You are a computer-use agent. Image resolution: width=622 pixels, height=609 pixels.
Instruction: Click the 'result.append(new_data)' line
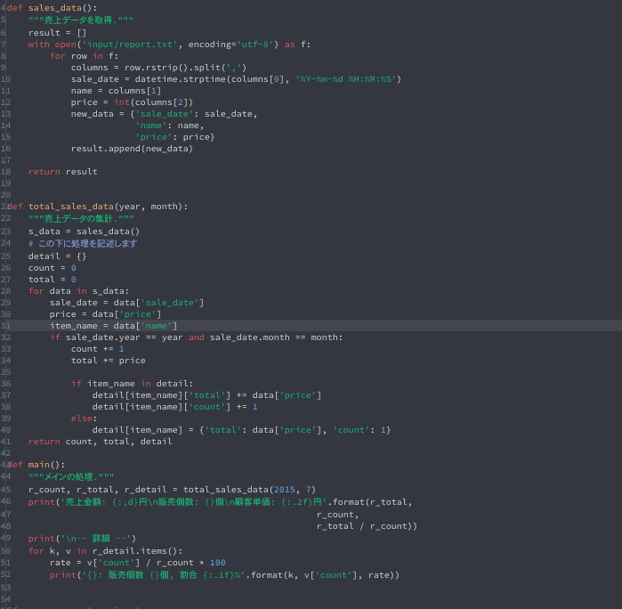pos(132,149)
